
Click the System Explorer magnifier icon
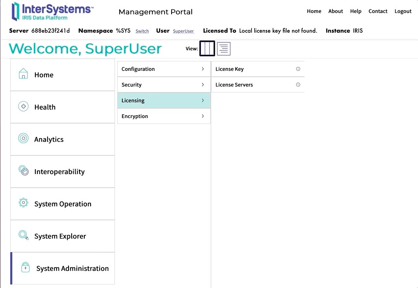tap(24, 235)
